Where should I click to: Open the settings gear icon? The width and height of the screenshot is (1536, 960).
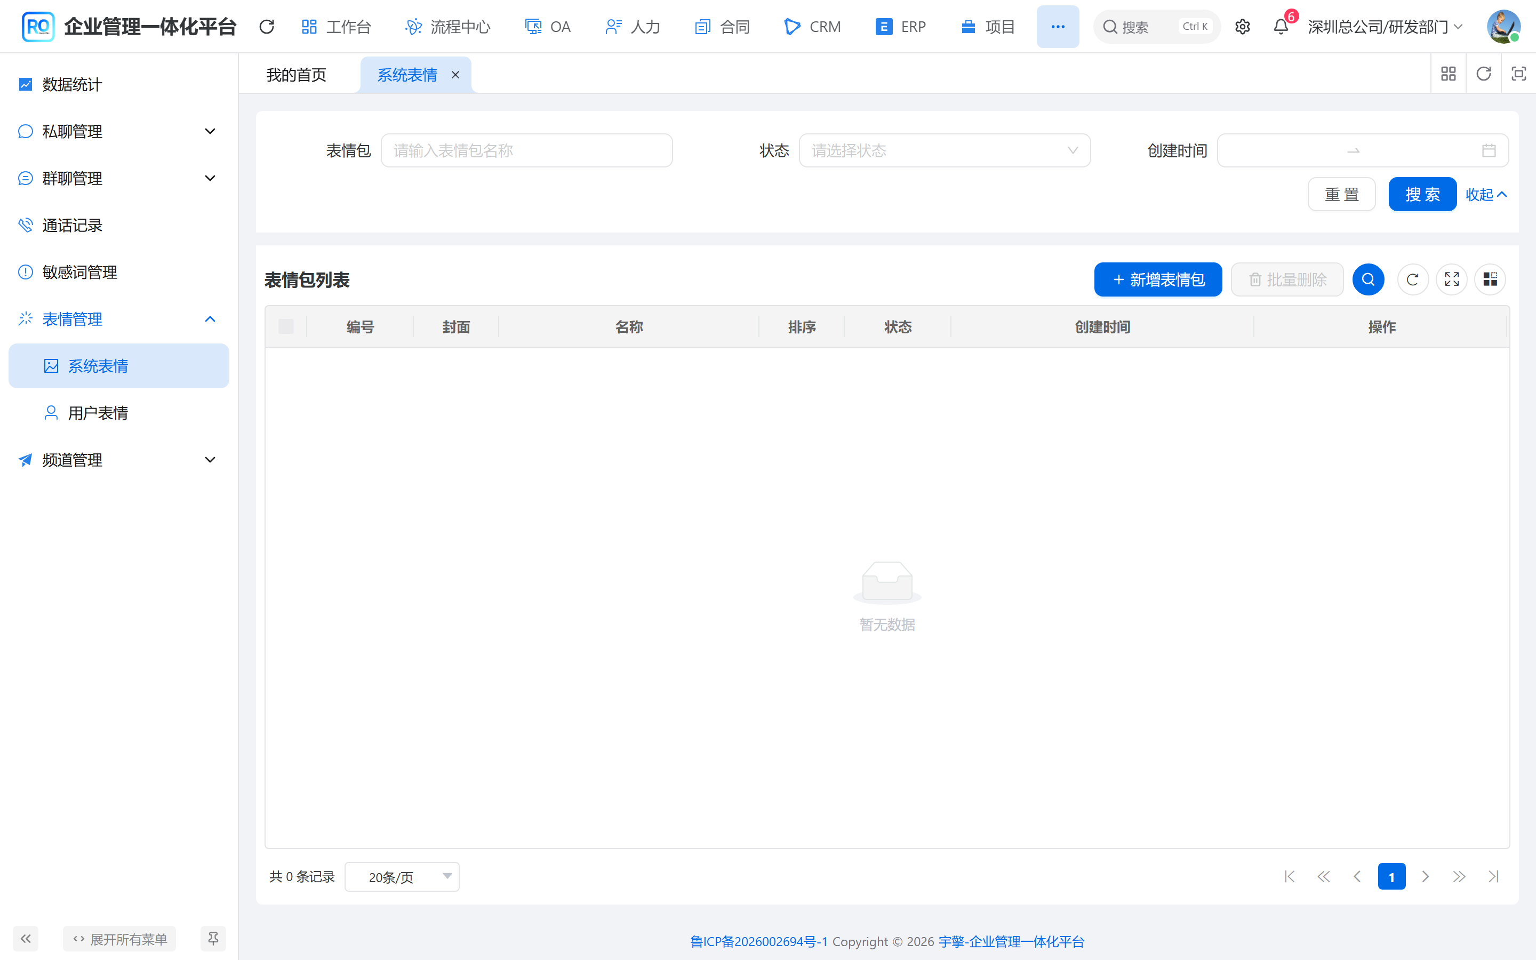tap(1242, 27)
